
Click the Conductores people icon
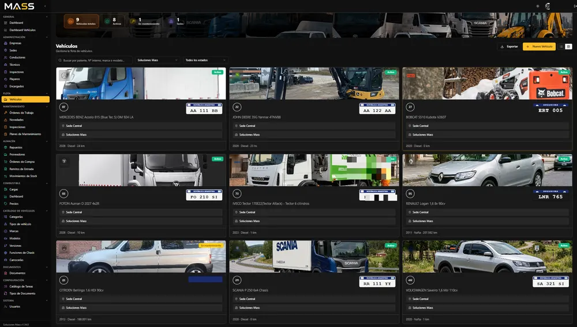pyautogui.click(x=6, y=58)
